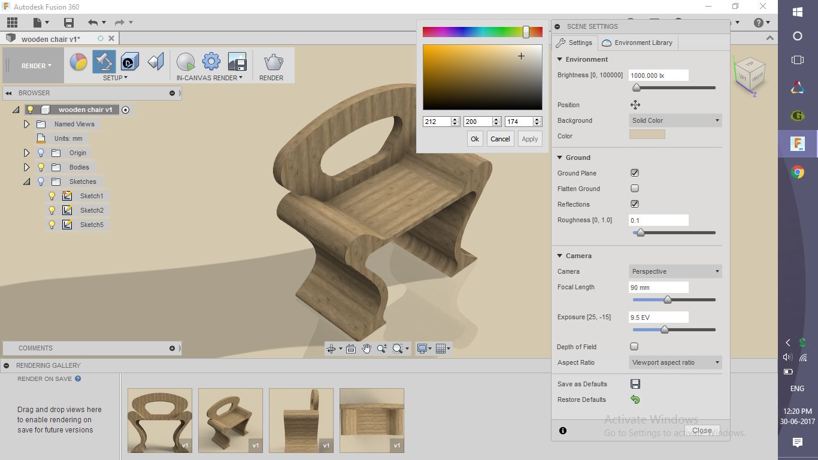Open the IN-CANVAS RENDER menu
This screenshot has height=460, width=818.
pos(210,78)
